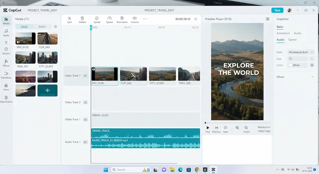This screenshot has width=319, height=174.
Task: Select Audio tab next to Animation
Action: tap(297, 33)
